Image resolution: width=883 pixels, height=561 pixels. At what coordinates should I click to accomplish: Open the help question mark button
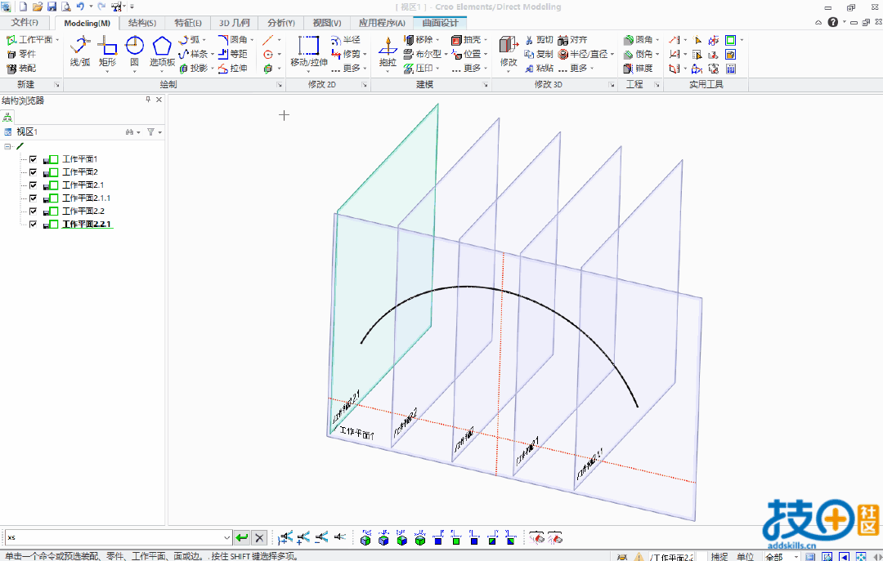[833, 22]
